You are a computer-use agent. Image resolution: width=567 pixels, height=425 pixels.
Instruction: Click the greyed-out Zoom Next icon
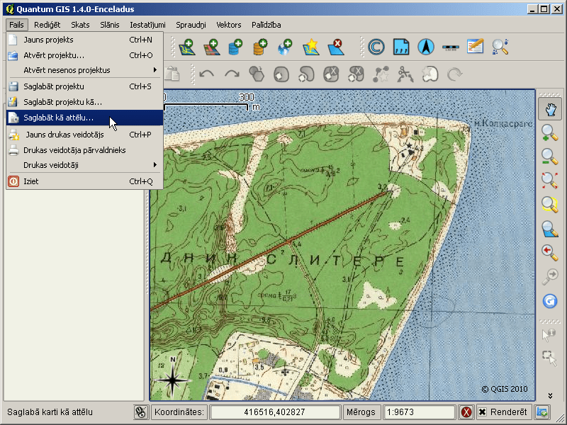coord(550,276)
